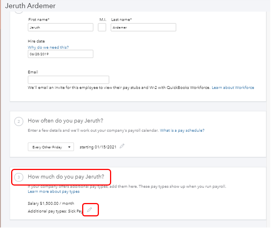Click the Additional pay types line
Image resolution: width=271 pixels, height=229 pixels.
(x=55, y=211)
